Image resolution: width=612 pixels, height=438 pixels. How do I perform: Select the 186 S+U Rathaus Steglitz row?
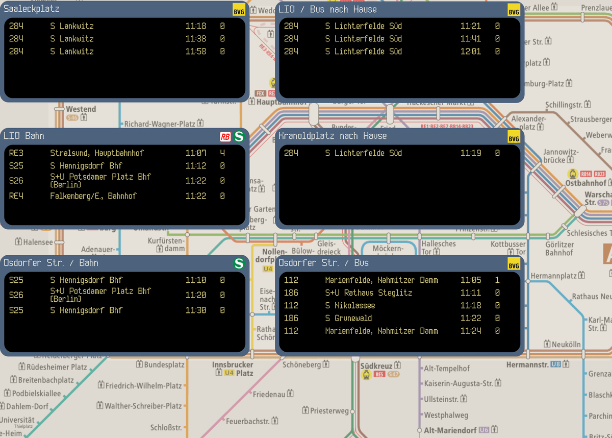pyautogui.click(x=399, y=293)
